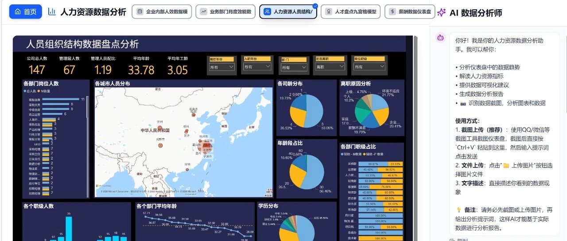Expand the 部门 filter dropdown

294,67
